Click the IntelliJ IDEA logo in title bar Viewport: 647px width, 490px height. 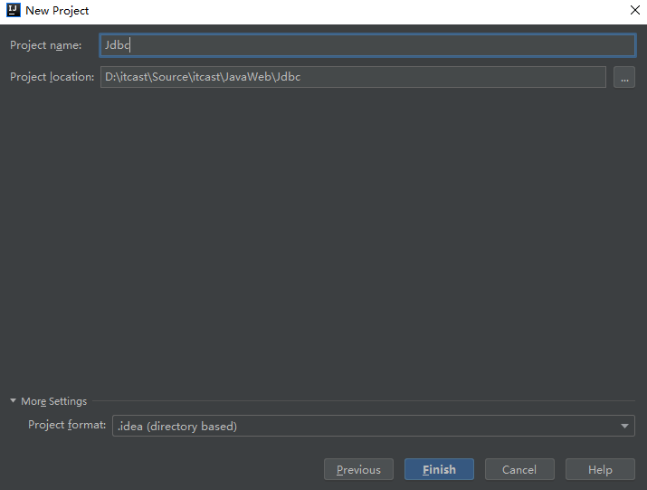click(14, 11)
